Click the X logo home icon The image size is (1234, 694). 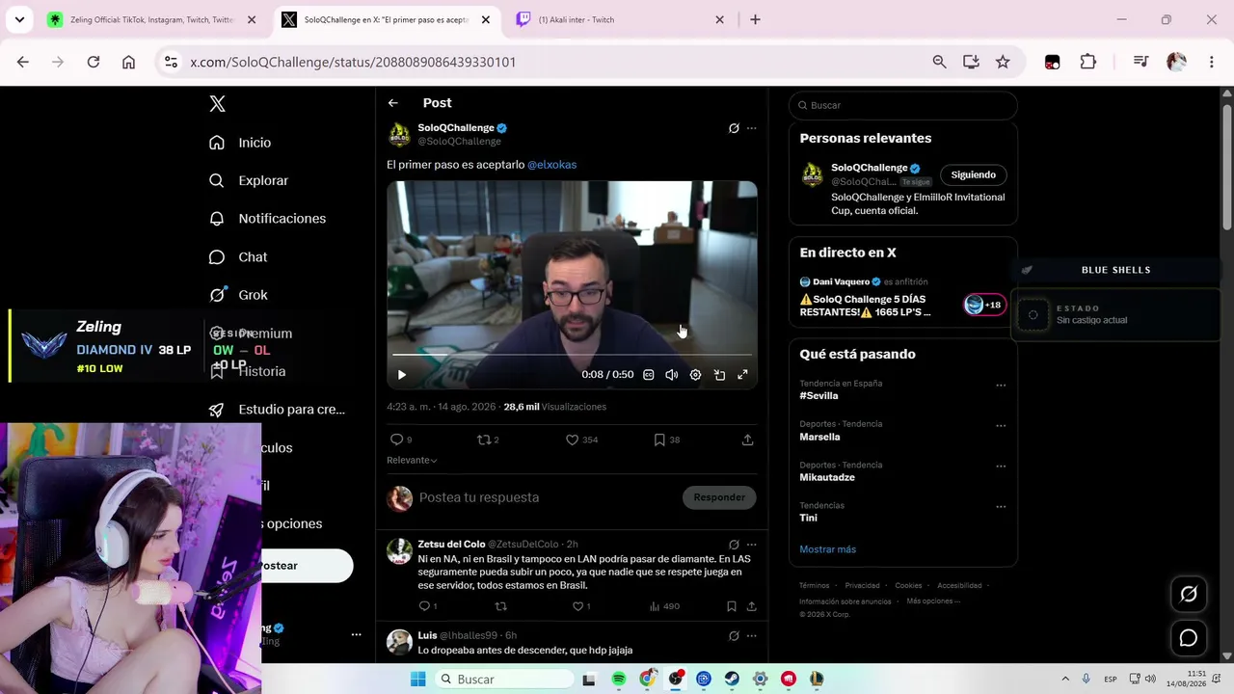(218, 104)
